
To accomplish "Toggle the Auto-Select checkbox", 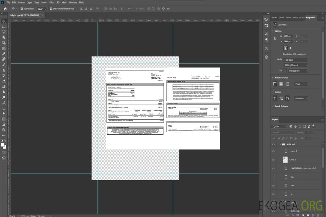I will pos(21,9).
